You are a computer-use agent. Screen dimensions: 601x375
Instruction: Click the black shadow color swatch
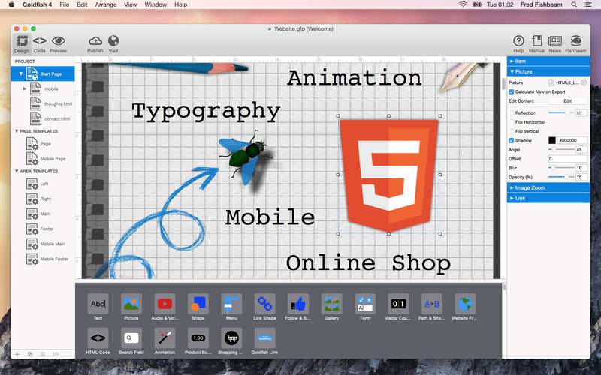click(551, 140)
